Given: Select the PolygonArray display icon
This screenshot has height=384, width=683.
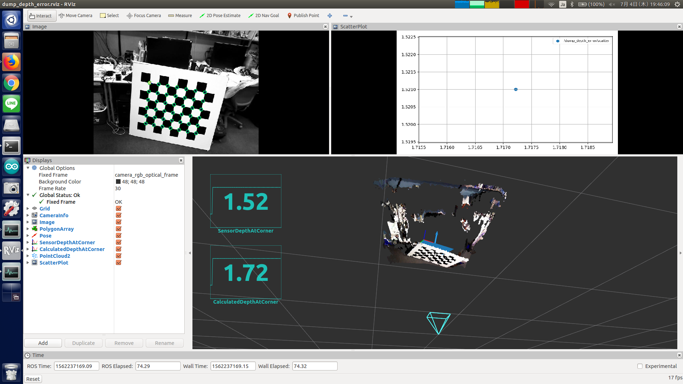Looking at the screenshot, I should pos(35,229).
